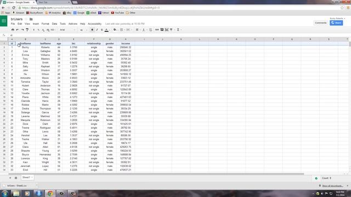Select the income header cell

(126, 43)
